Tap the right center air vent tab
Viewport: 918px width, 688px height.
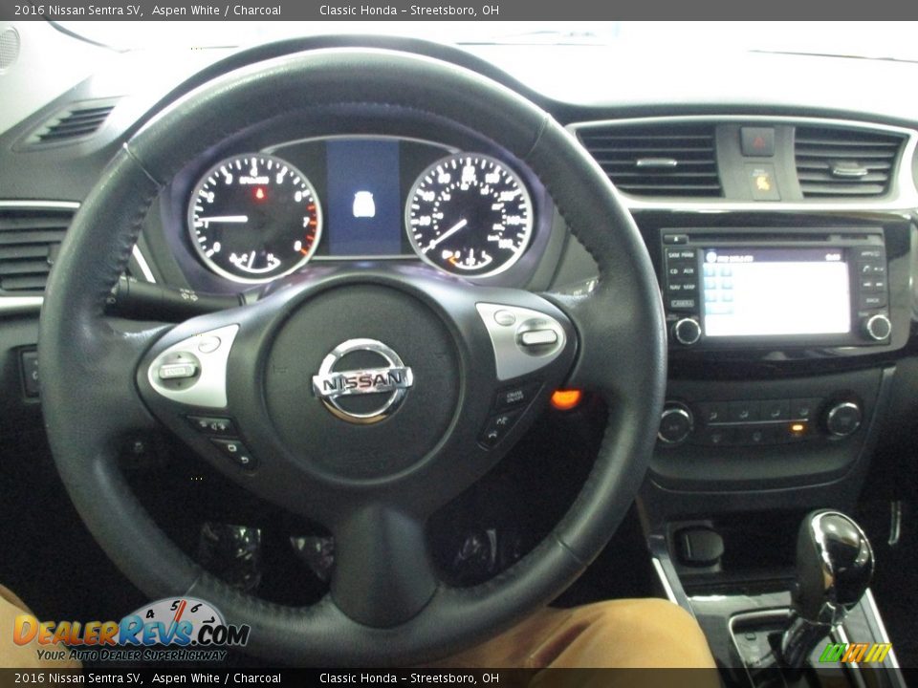(x=849, y=171)
